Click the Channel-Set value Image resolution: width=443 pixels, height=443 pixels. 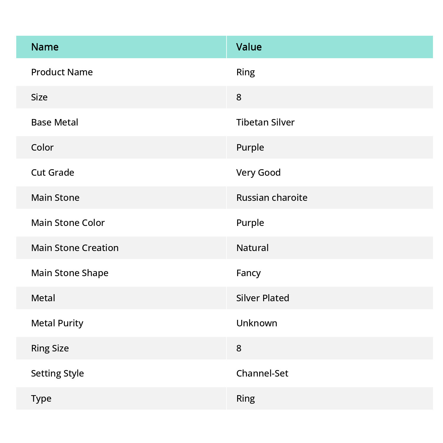(262, 373)
